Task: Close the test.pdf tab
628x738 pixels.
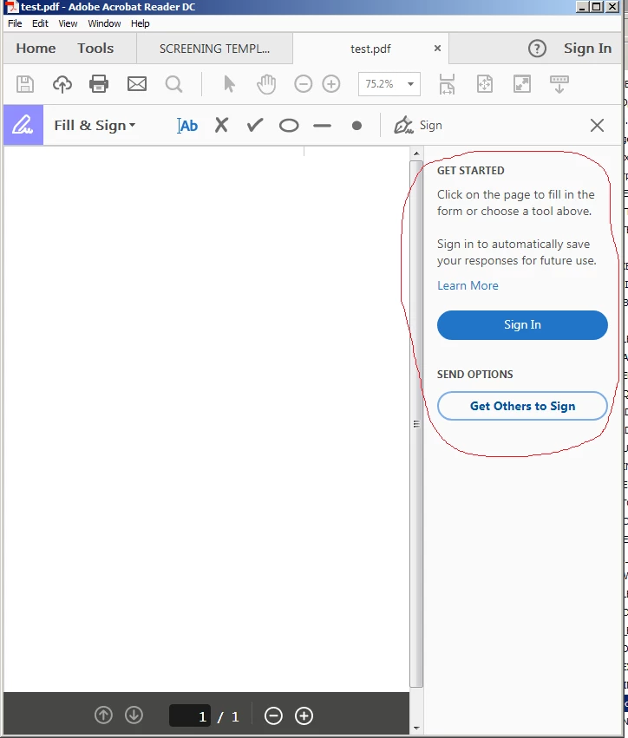Action: tap(437, 48)
